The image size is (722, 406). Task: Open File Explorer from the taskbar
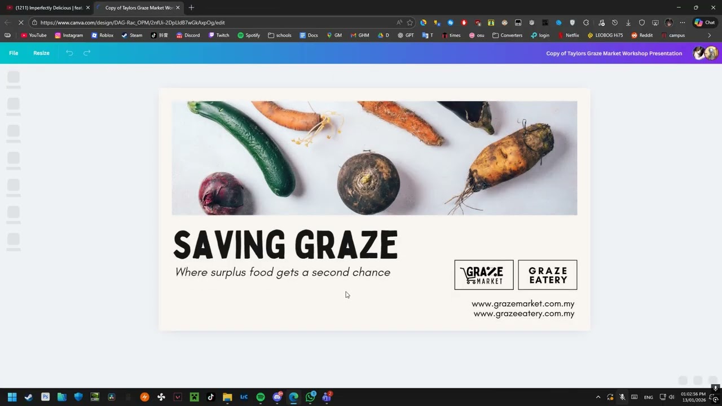pos(227,397)
